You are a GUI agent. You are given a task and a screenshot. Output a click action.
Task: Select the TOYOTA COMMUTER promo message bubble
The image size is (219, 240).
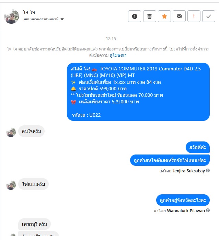[x=138, y=92]
